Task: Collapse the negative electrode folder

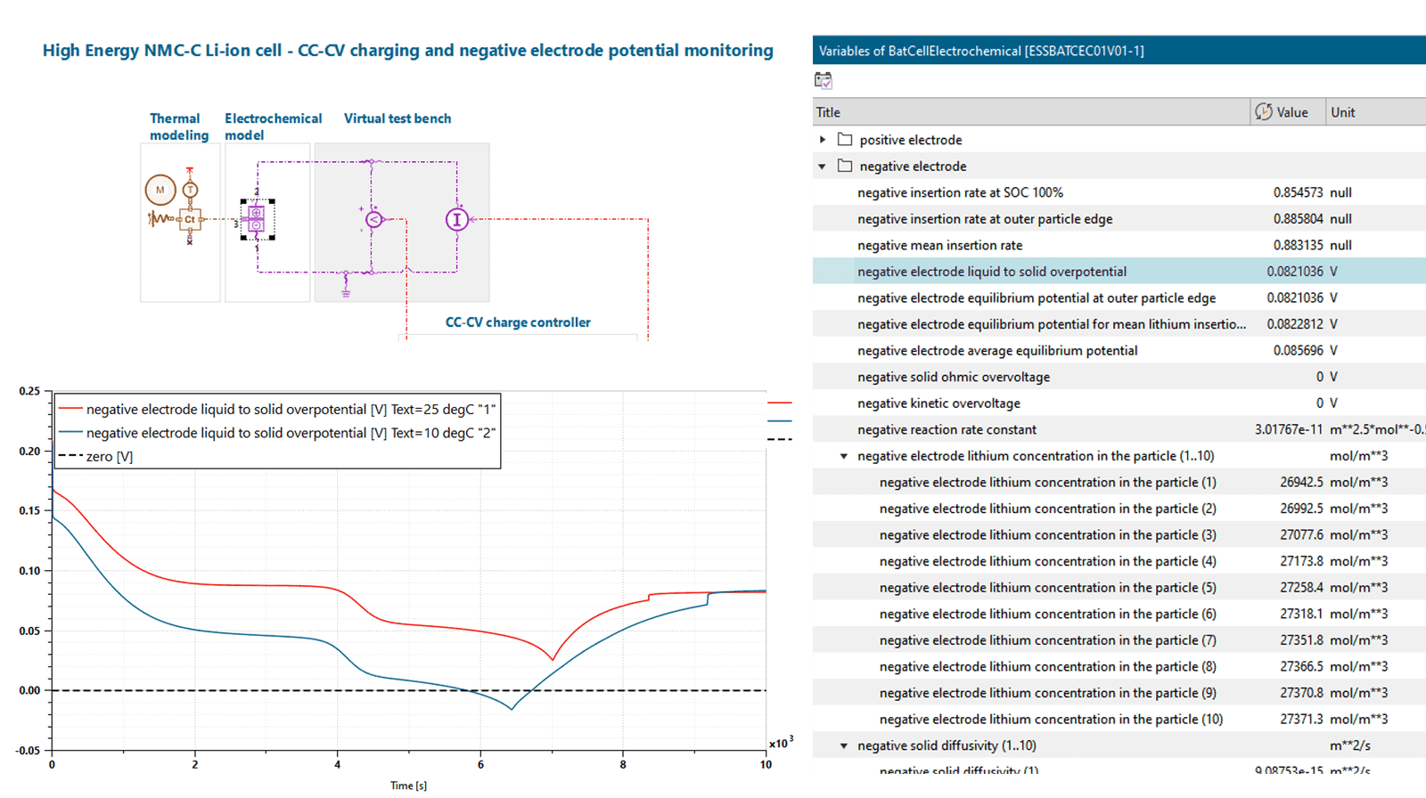Action: (x=823, y=167)
